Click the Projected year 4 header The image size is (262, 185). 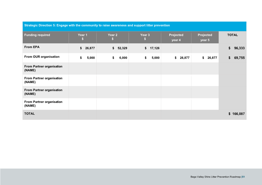(176, 37)
